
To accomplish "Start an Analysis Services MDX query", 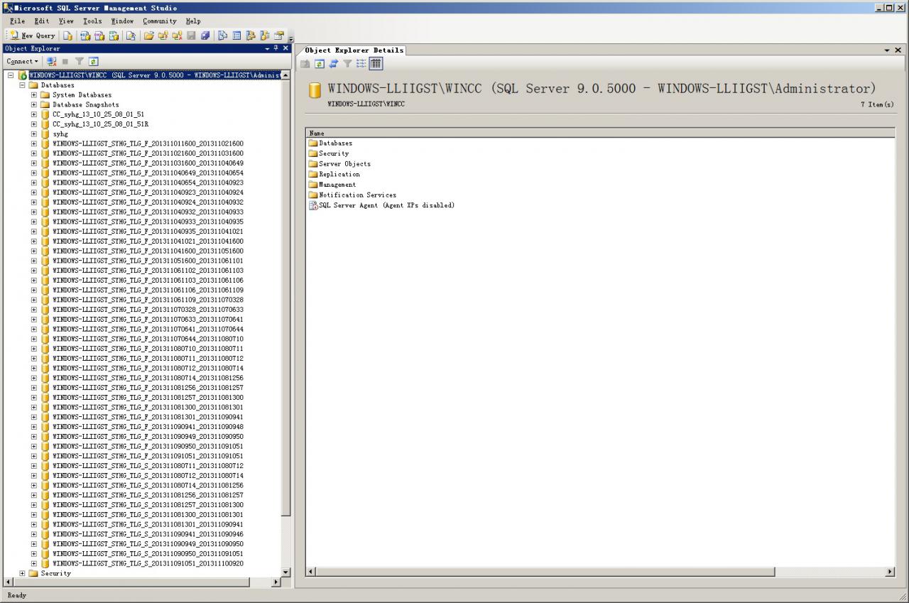I will tap(85, 36).
